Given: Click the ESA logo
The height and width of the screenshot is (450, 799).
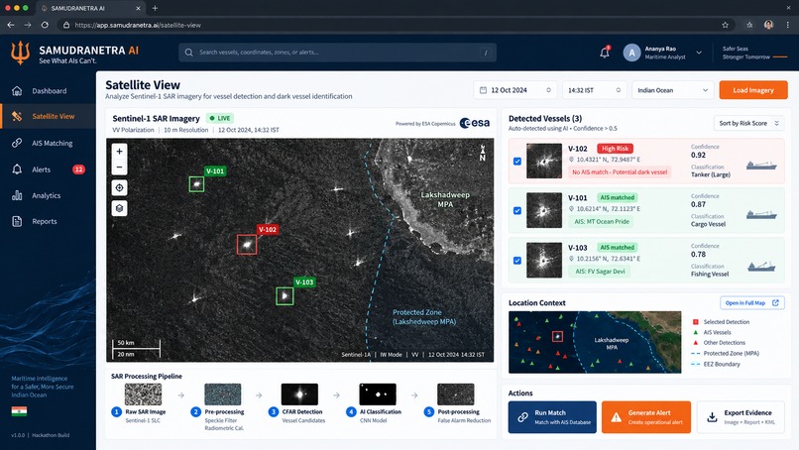Looking at the screenshot, I should point(475,123).
